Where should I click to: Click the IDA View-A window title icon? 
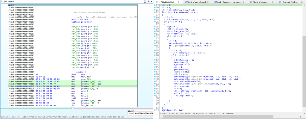pos(2,1)
